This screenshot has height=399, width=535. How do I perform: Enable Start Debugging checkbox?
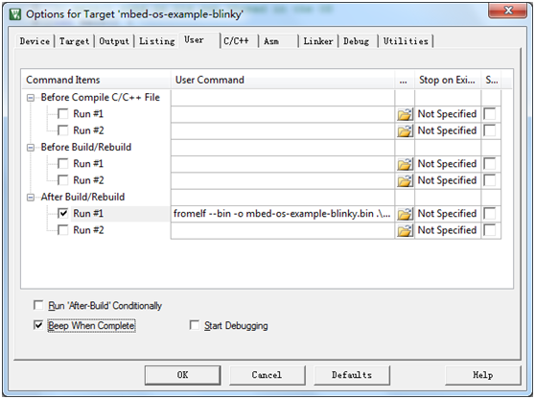(x=195, y=325)
